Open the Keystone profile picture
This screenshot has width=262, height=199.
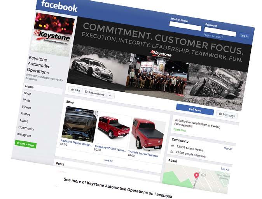point(53,35)
